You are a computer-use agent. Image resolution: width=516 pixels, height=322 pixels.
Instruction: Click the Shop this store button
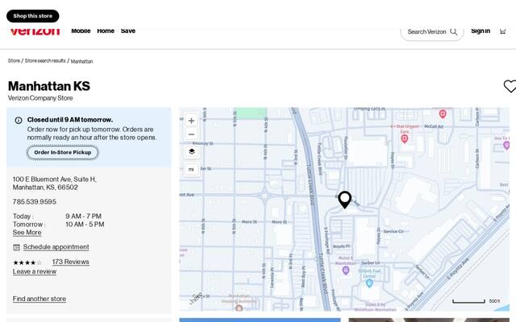coord(32,16)
